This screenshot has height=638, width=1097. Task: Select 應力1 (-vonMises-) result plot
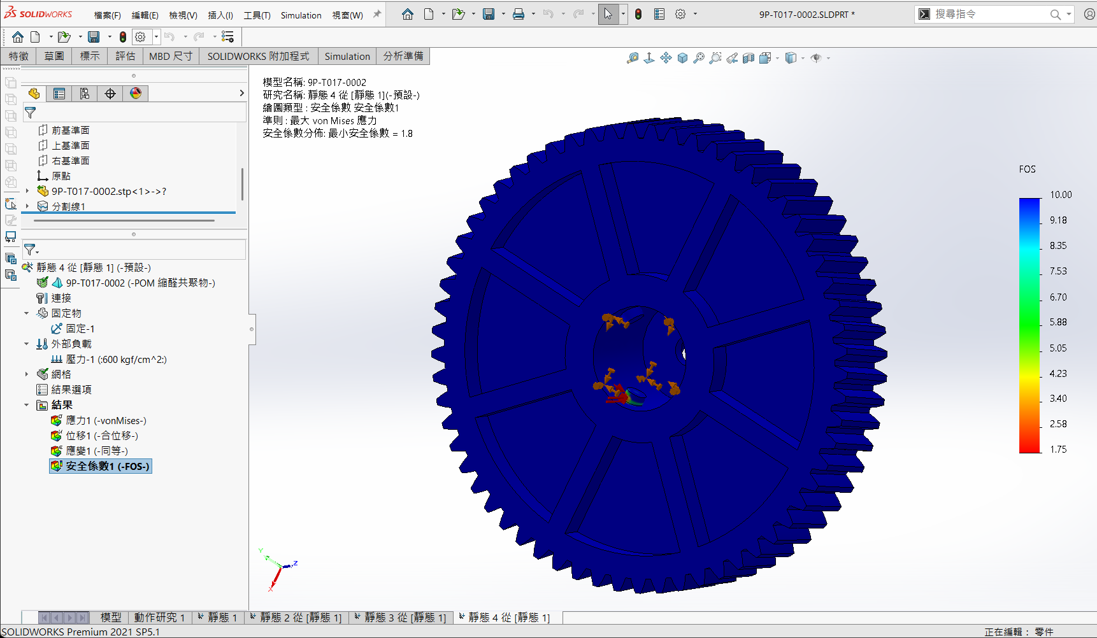coord(106,420)
